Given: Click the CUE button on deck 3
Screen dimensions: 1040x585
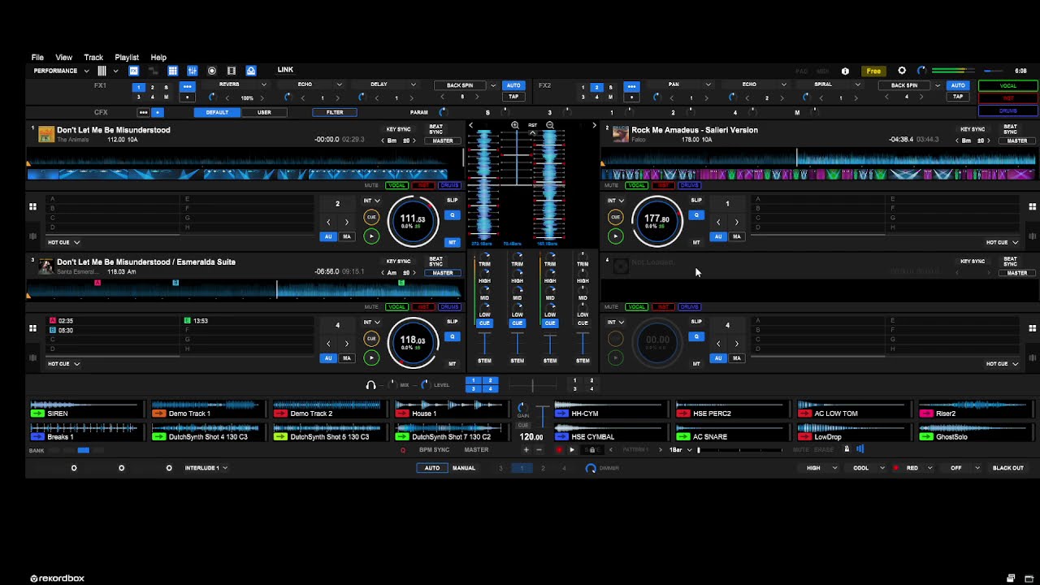Looking at the screenshot, I should point(371,338).
